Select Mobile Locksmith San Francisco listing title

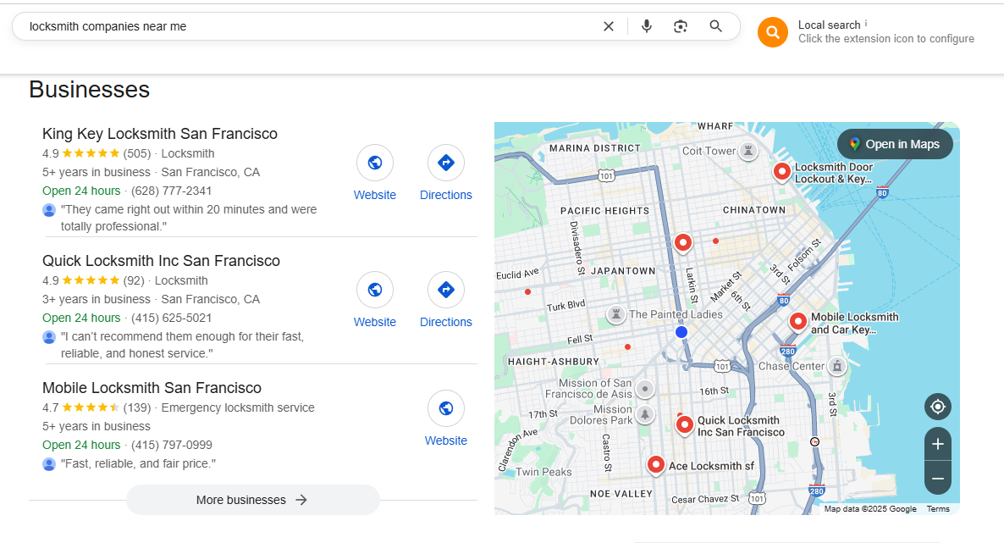[x=152, y=388]
